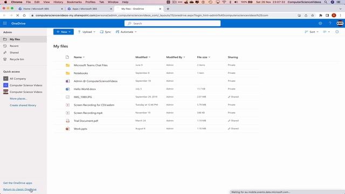Expand the Upload dropdown
The image size is (345, 194).
[x=87, y=32]
